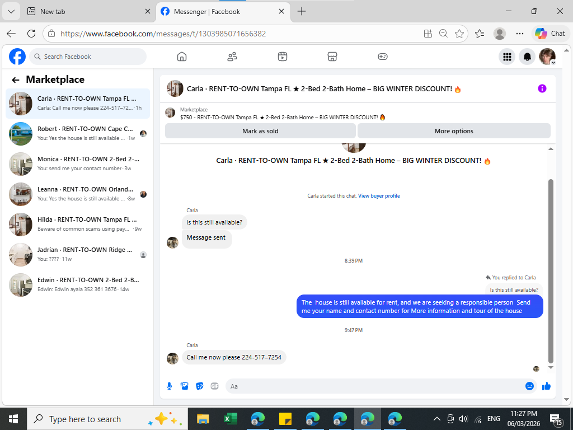Open View buyer profile link
Screen dimensions: 573x430
[379, 196]
